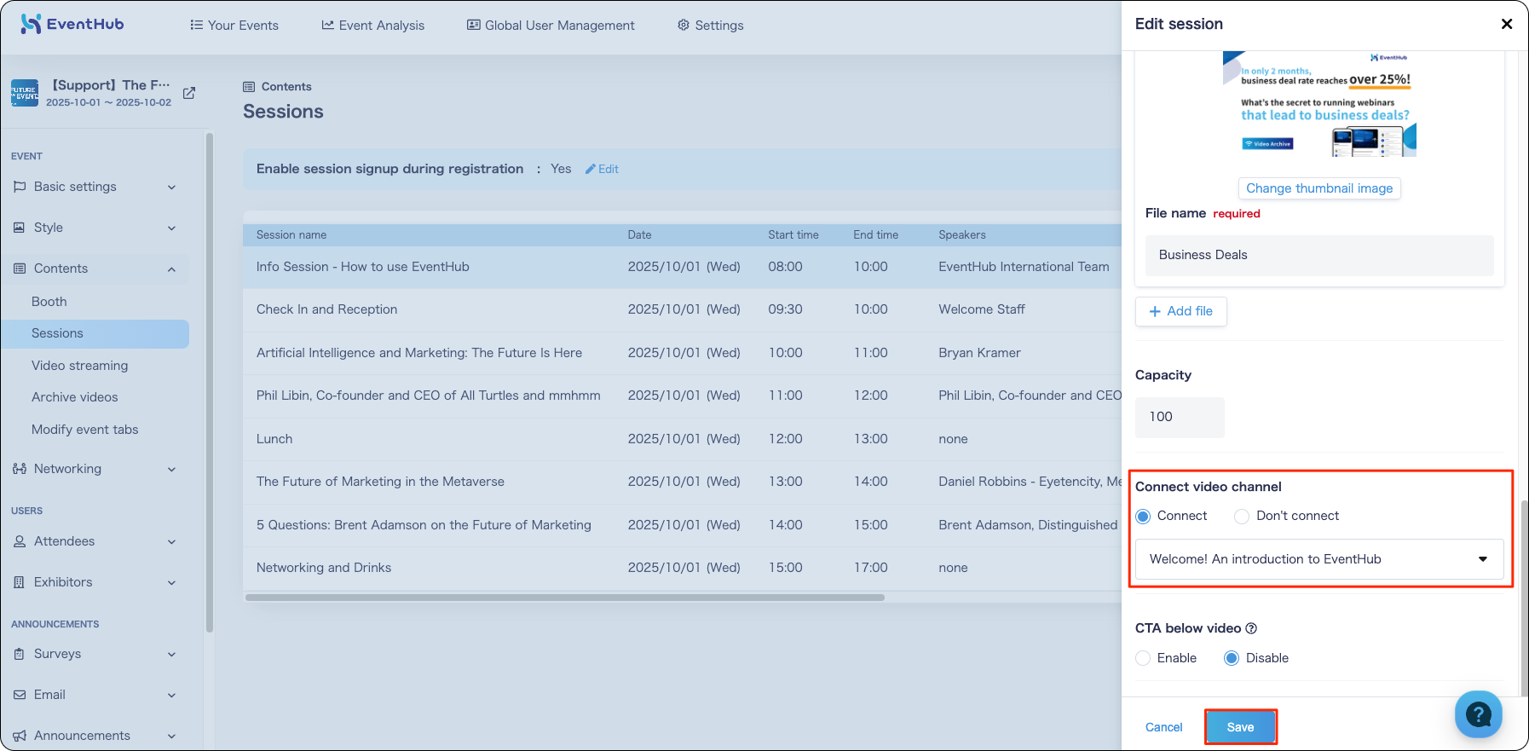
Task: Go to Video streaming page
Action: click(80, 366)
